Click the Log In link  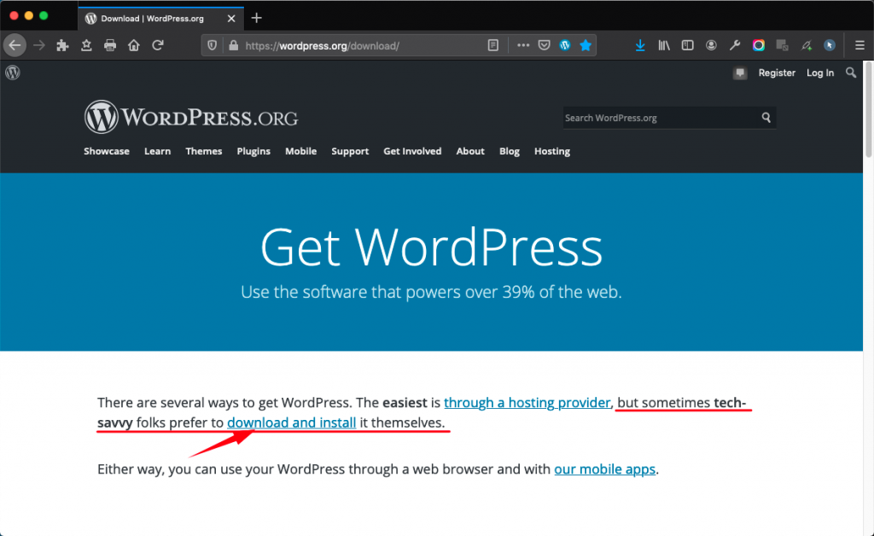(x=820, y=73)
